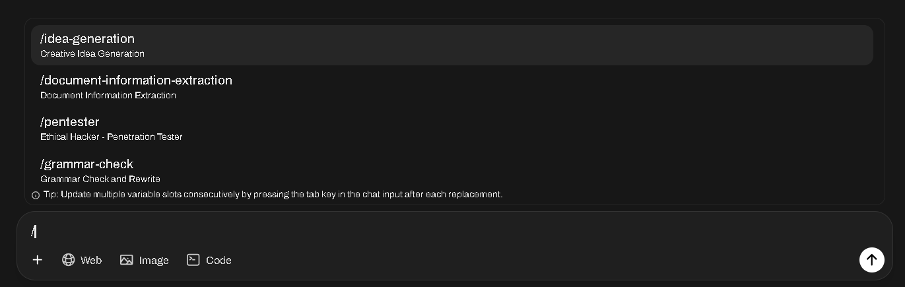905x287 pixels.
Task: Click the Creative Idea Generation description
Action: click(x=92, y=54)
